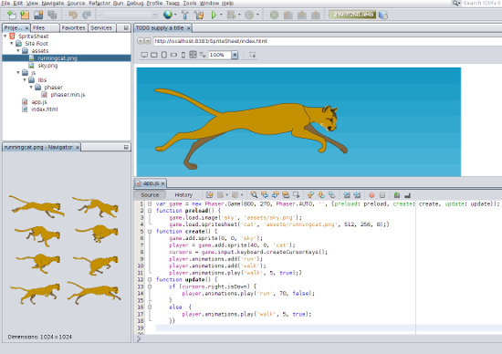Toggle the inspect mode selection icon
502x354 pixels.
click(x=252, y=55)
